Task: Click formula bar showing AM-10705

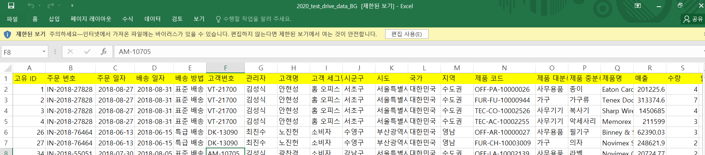Action: (409, 52)
